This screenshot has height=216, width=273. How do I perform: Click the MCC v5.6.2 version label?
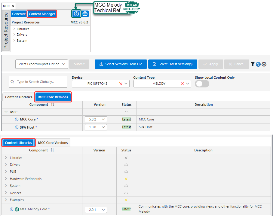pyautogui.click(x=79, y=22)
